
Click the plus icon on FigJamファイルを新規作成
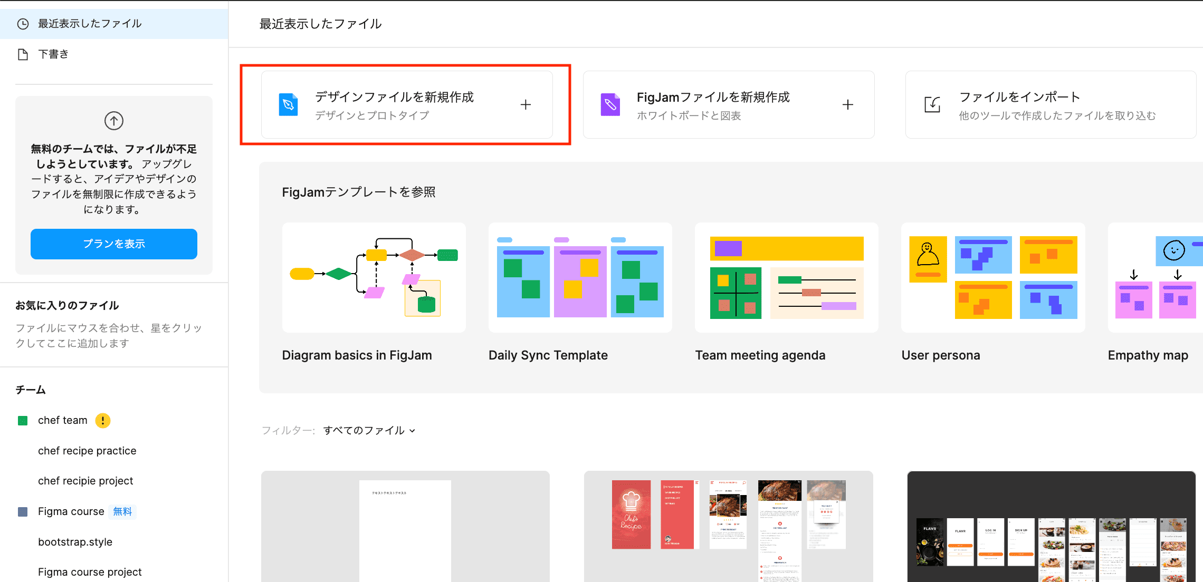[848, 105]
